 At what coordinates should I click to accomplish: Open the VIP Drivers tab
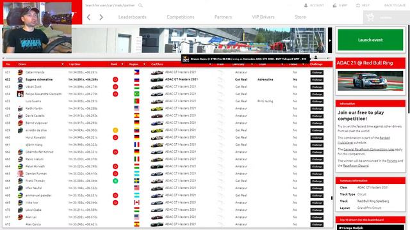click(263, 17)
